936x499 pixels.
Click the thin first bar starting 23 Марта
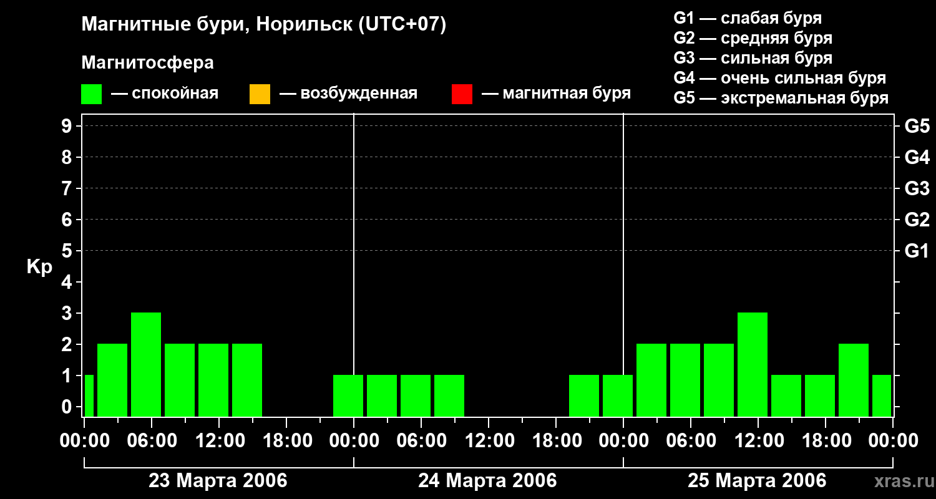tap(89, 395)
